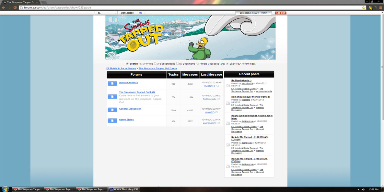The height and width of the screenshot is (192, 384).
Task: Click the Tapped Out FAQ folder icon
Action: click(112, 97)
